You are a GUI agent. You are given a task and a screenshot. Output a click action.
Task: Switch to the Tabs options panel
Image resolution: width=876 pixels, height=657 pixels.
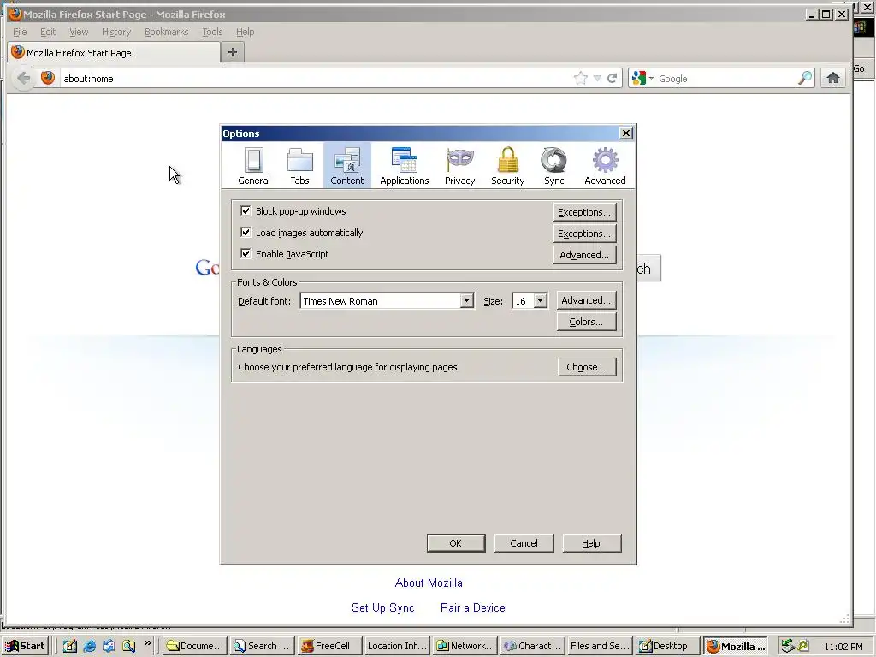[299, 165]
